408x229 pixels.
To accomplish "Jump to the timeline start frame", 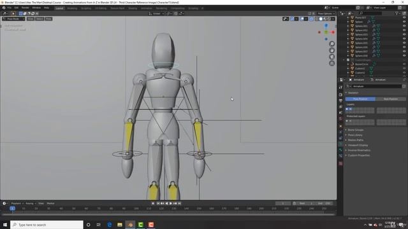I will [158, 204].
